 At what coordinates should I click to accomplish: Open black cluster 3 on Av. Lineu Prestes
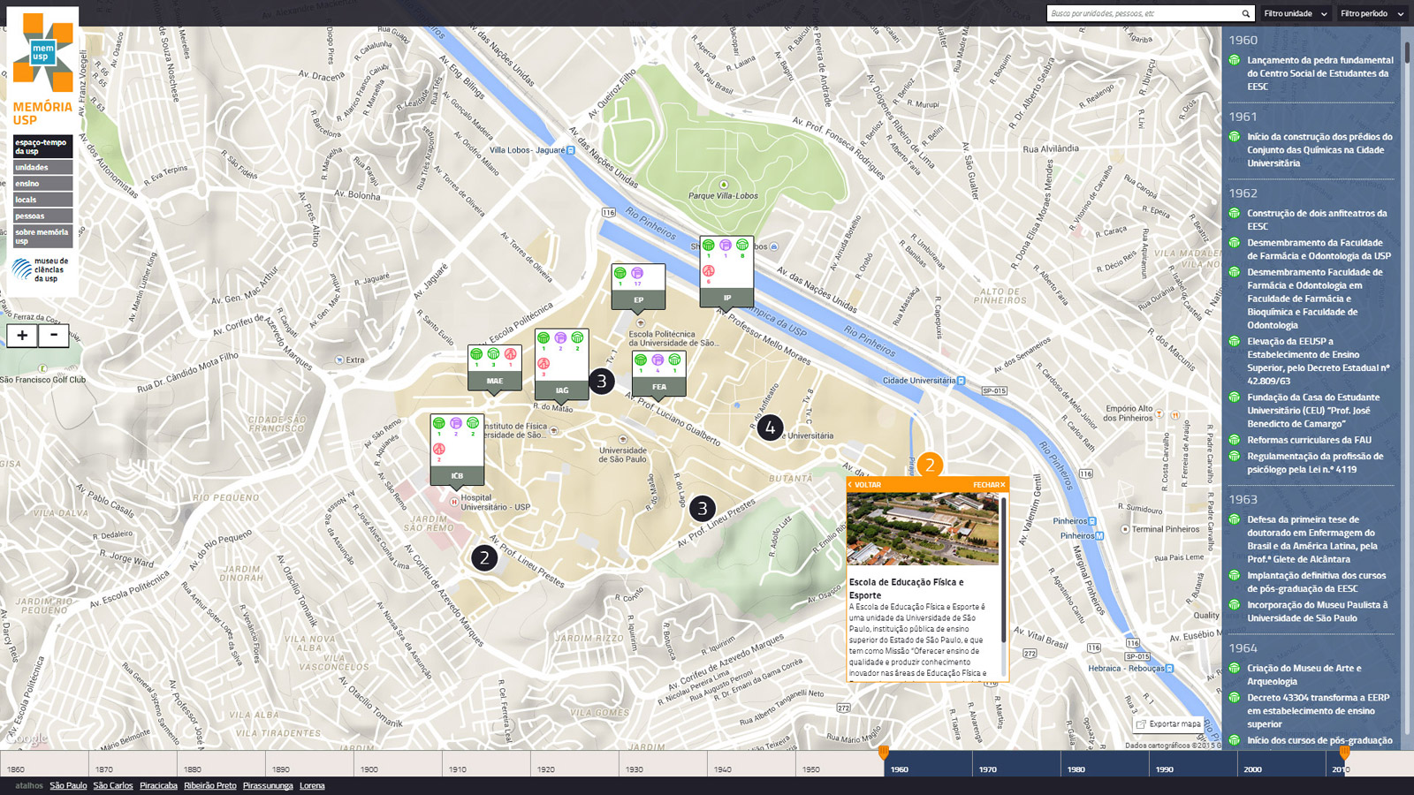703,508
